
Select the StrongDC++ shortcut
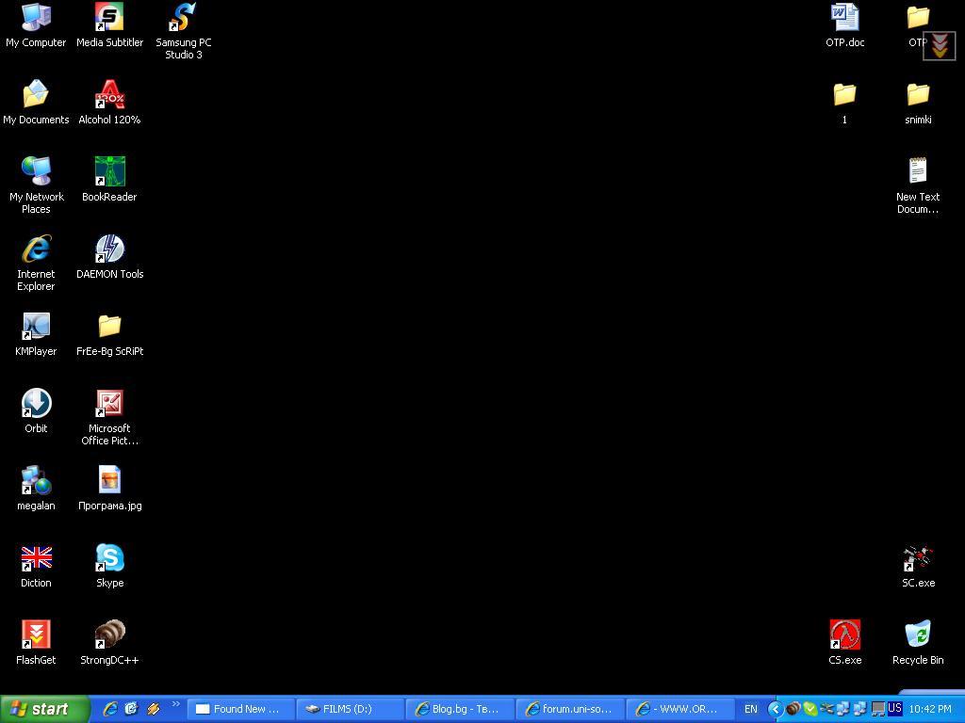[x=109, y=635]
